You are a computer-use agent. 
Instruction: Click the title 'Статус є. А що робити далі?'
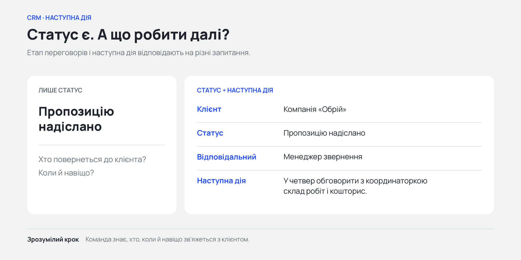click(x=128, y=35)
